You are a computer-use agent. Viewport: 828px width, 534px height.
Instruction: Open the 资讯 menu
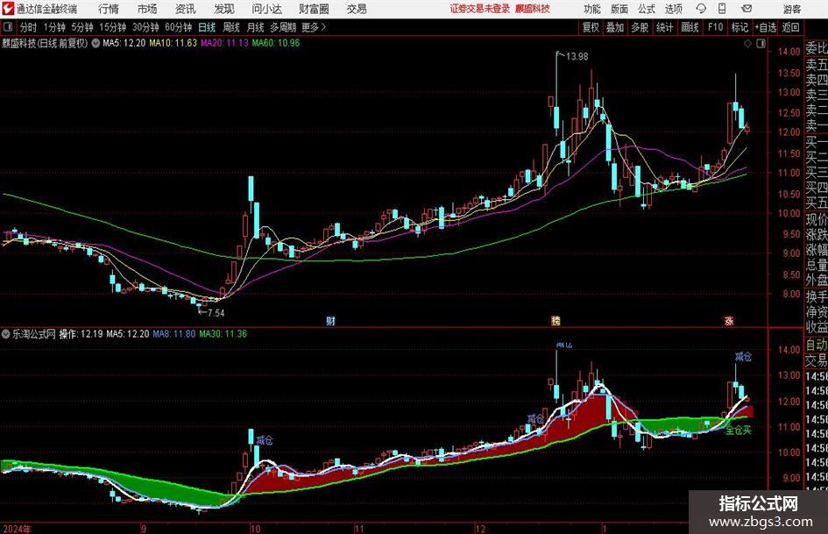(186, 9)
